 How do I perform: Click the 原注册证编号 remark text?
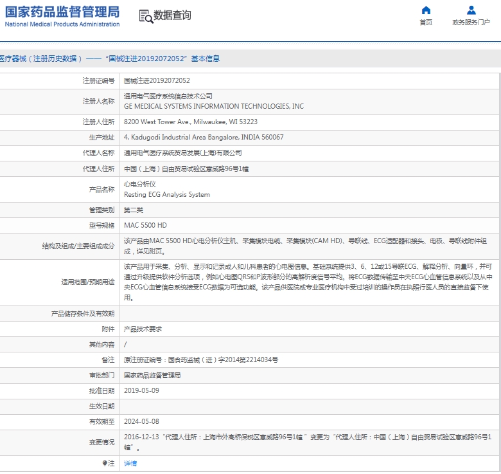[201, 360]
